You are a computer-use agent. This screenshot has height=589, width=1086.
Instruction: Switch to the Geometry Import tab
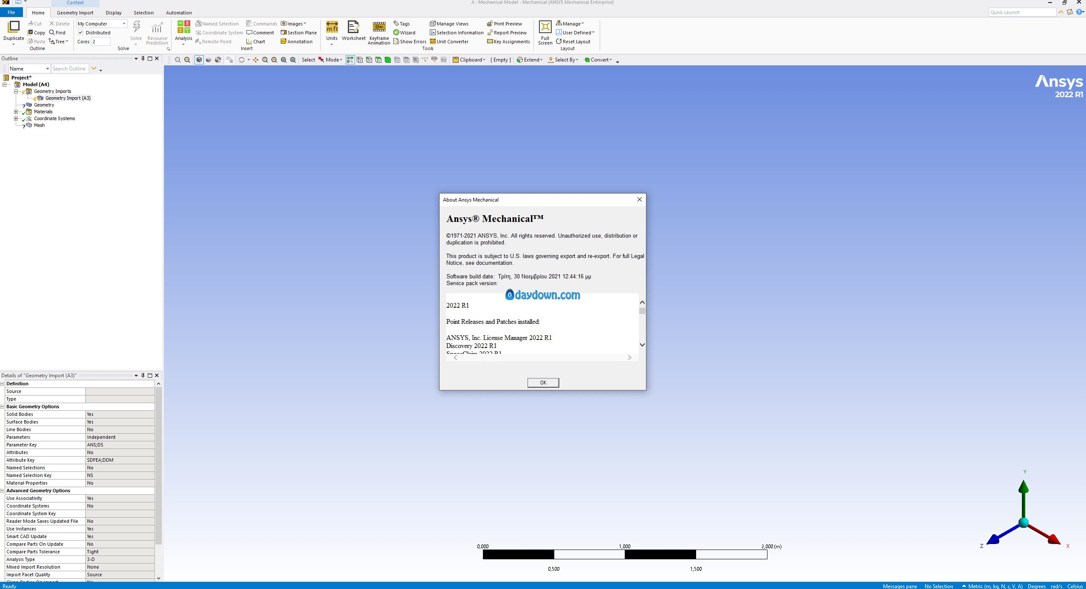(75, 13)
